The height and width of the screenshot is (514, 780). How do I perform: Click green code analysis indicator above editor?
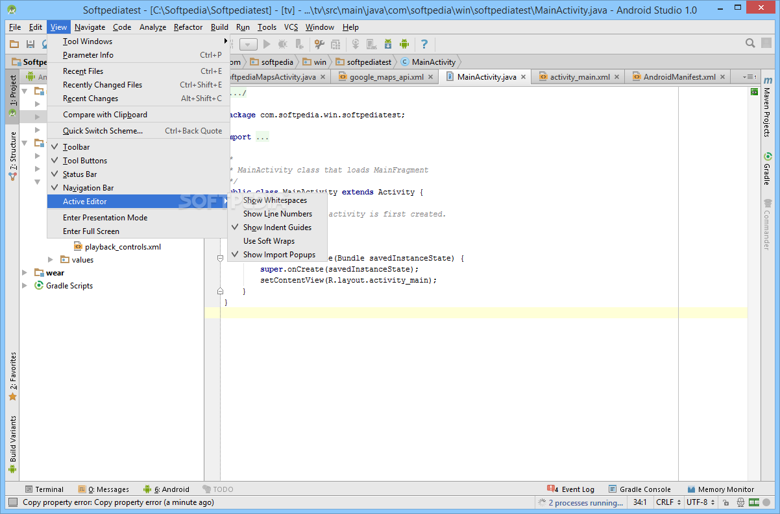point(754,92)
